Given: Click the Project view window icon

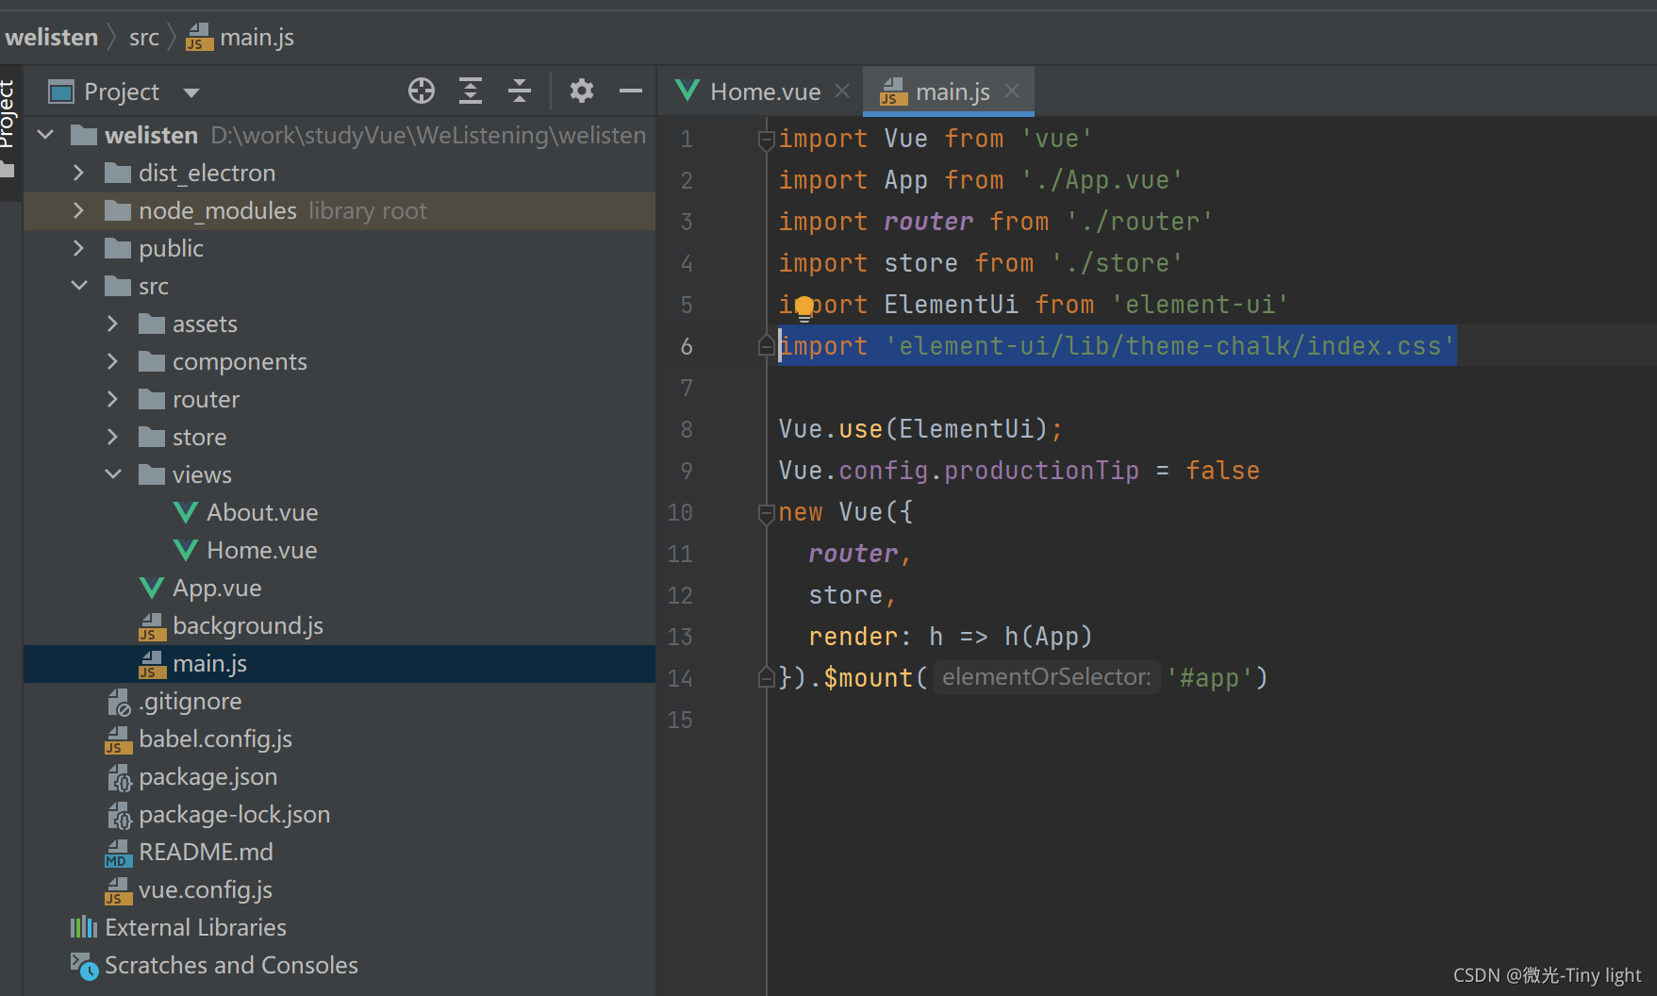Looking at the screenshot, I should (x=61, y=91).
